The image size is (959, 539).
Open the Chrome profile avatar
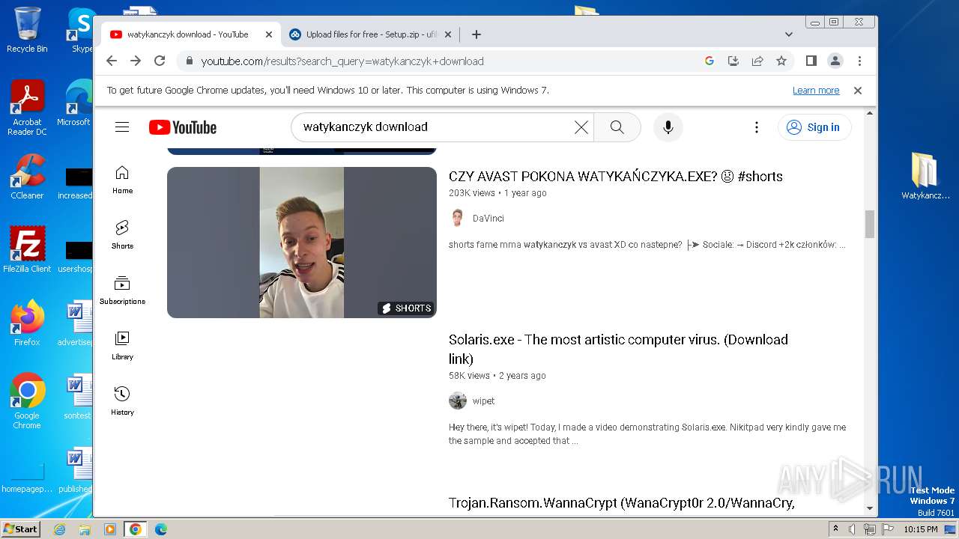click(835, 61)
